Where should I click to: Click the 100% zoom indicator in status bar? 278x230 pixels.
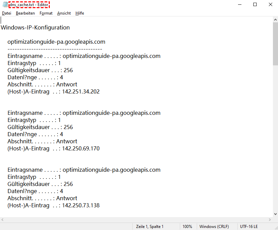click(187, 227)
